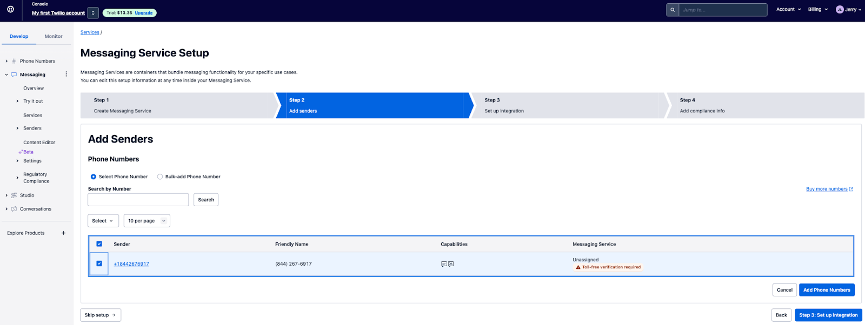Image resolution: width=865 pixels, height=325 pixels.
Task: Open the +18442676917 sender link
Action: click(131, 264)
